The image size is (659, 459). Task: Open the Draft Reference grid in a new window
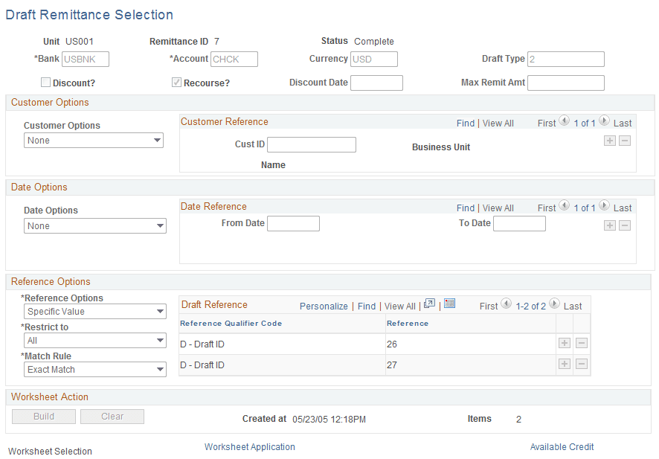pos(428,304)
